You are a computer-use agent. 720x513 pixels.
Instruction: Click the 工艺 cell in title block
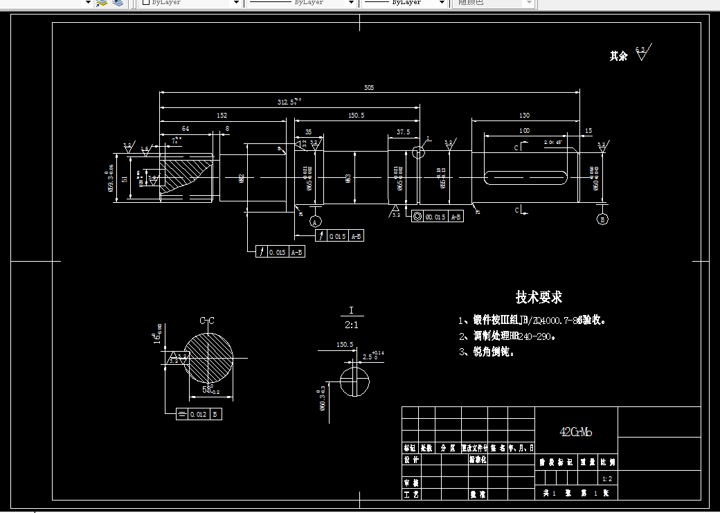tap(411, 494)
